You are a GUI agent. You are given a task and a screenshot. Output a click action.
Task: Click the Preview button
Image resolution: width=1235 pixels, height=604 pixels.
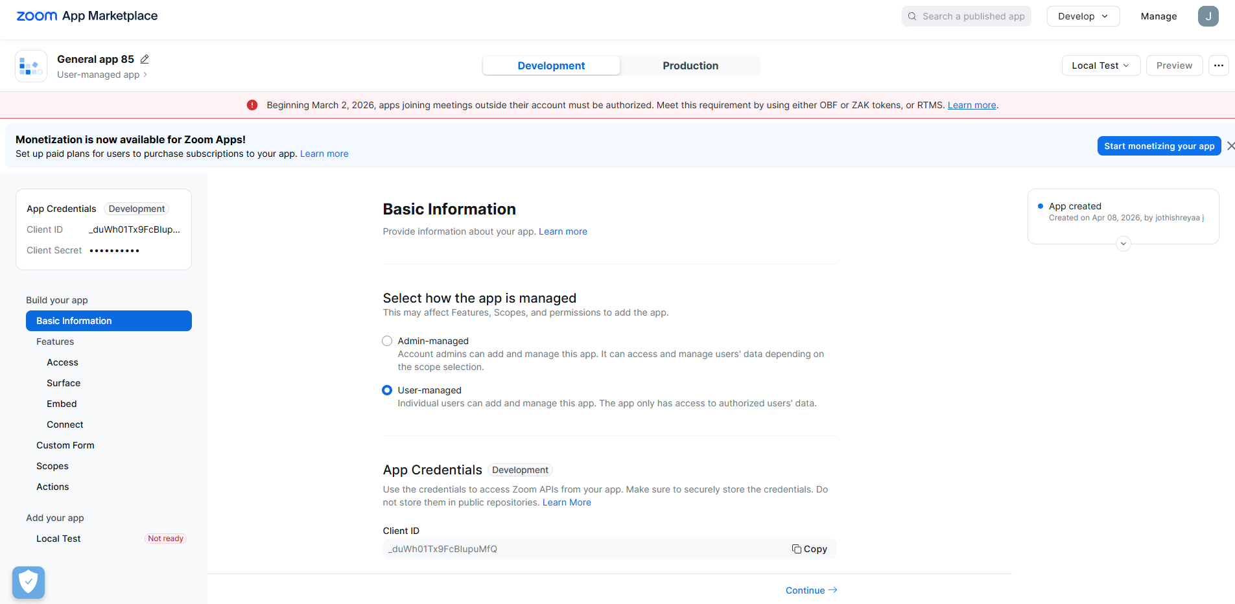pyautogui.click(x=1174, y=65)
